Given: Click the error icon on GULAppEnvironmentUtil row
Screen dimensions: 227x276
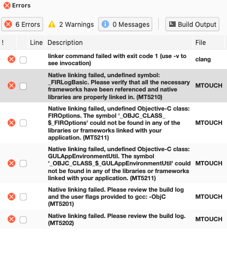Looking at the screenshot, I should coord(11,163).
